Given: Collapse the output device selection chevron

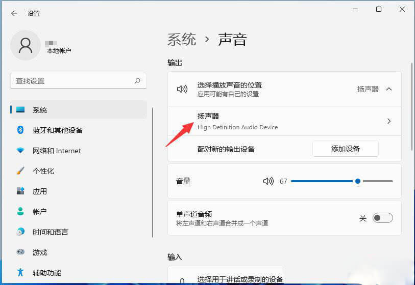Looking at the screenshot, I should [389, 89].
